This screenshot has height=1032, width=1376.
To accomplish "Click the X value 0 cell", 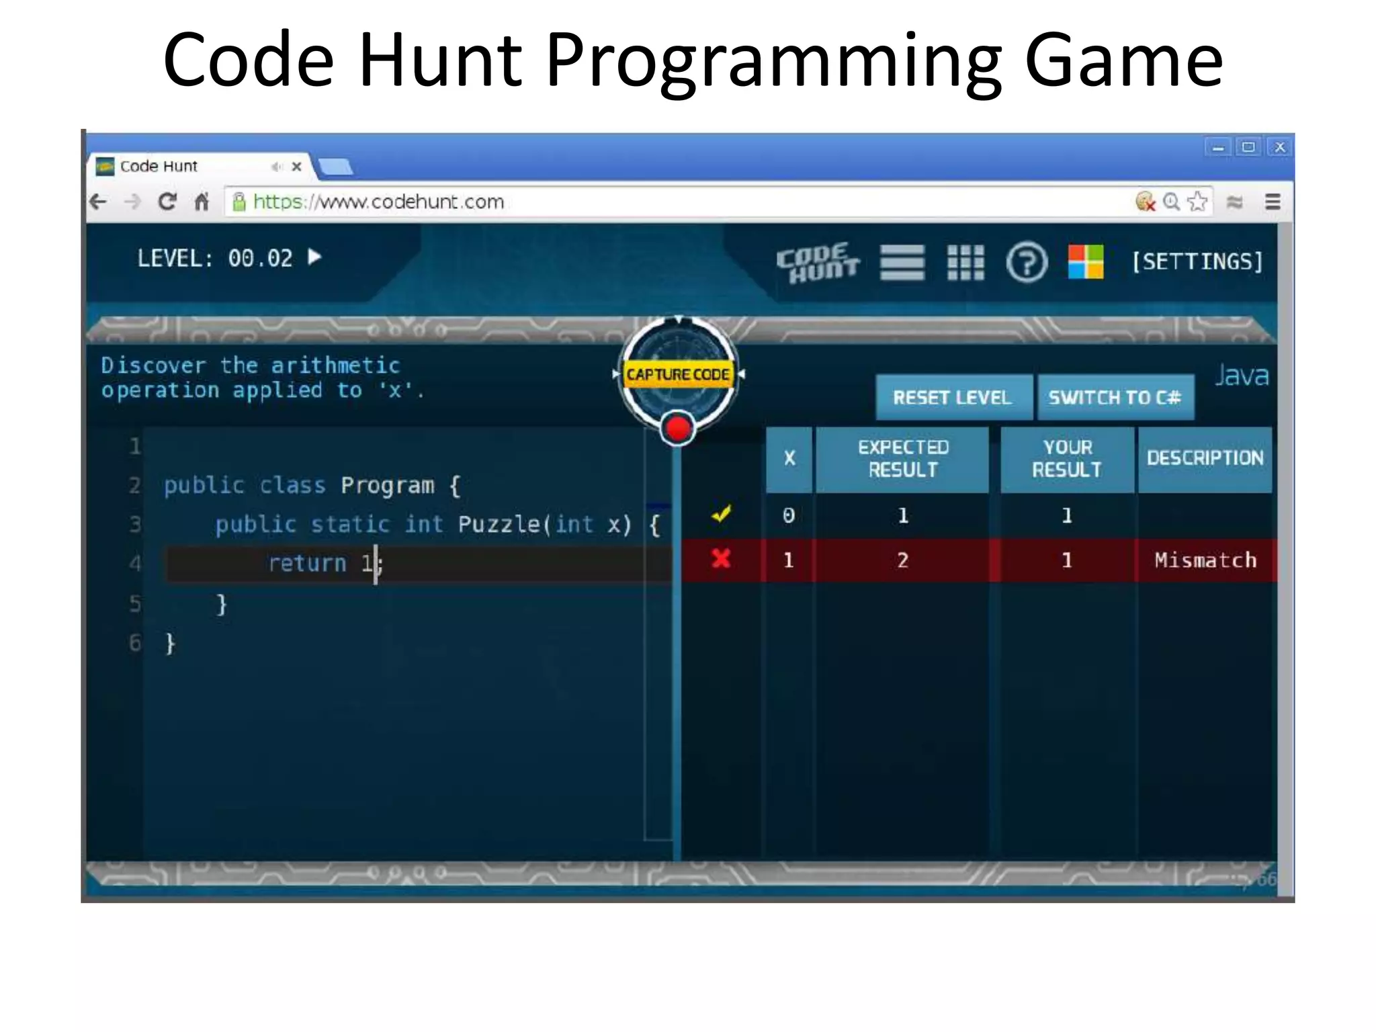I will (x=789, y=516).
